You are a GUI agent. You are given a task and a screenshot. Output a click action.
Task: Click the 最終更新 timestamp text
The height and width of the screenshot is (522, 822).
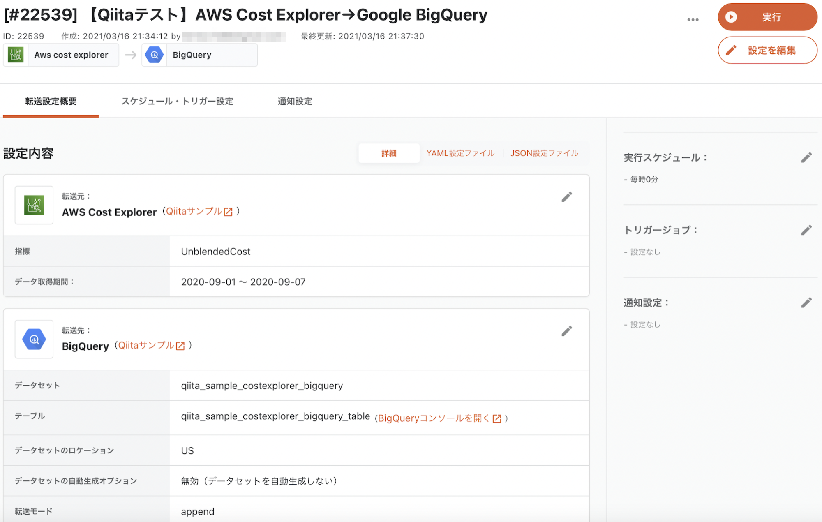tap(363, 36)
